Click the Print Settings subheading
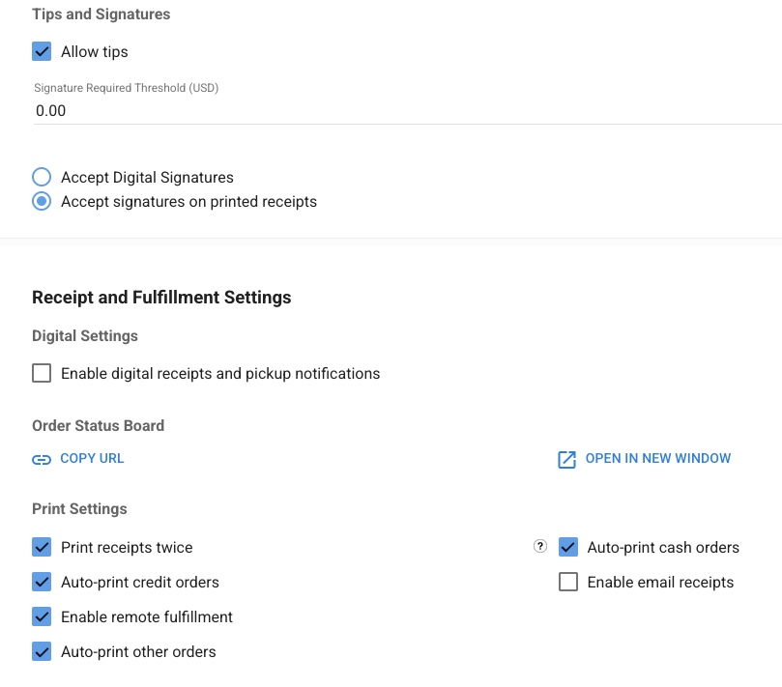This screenshot has height=687, width=782. (79, 508)
